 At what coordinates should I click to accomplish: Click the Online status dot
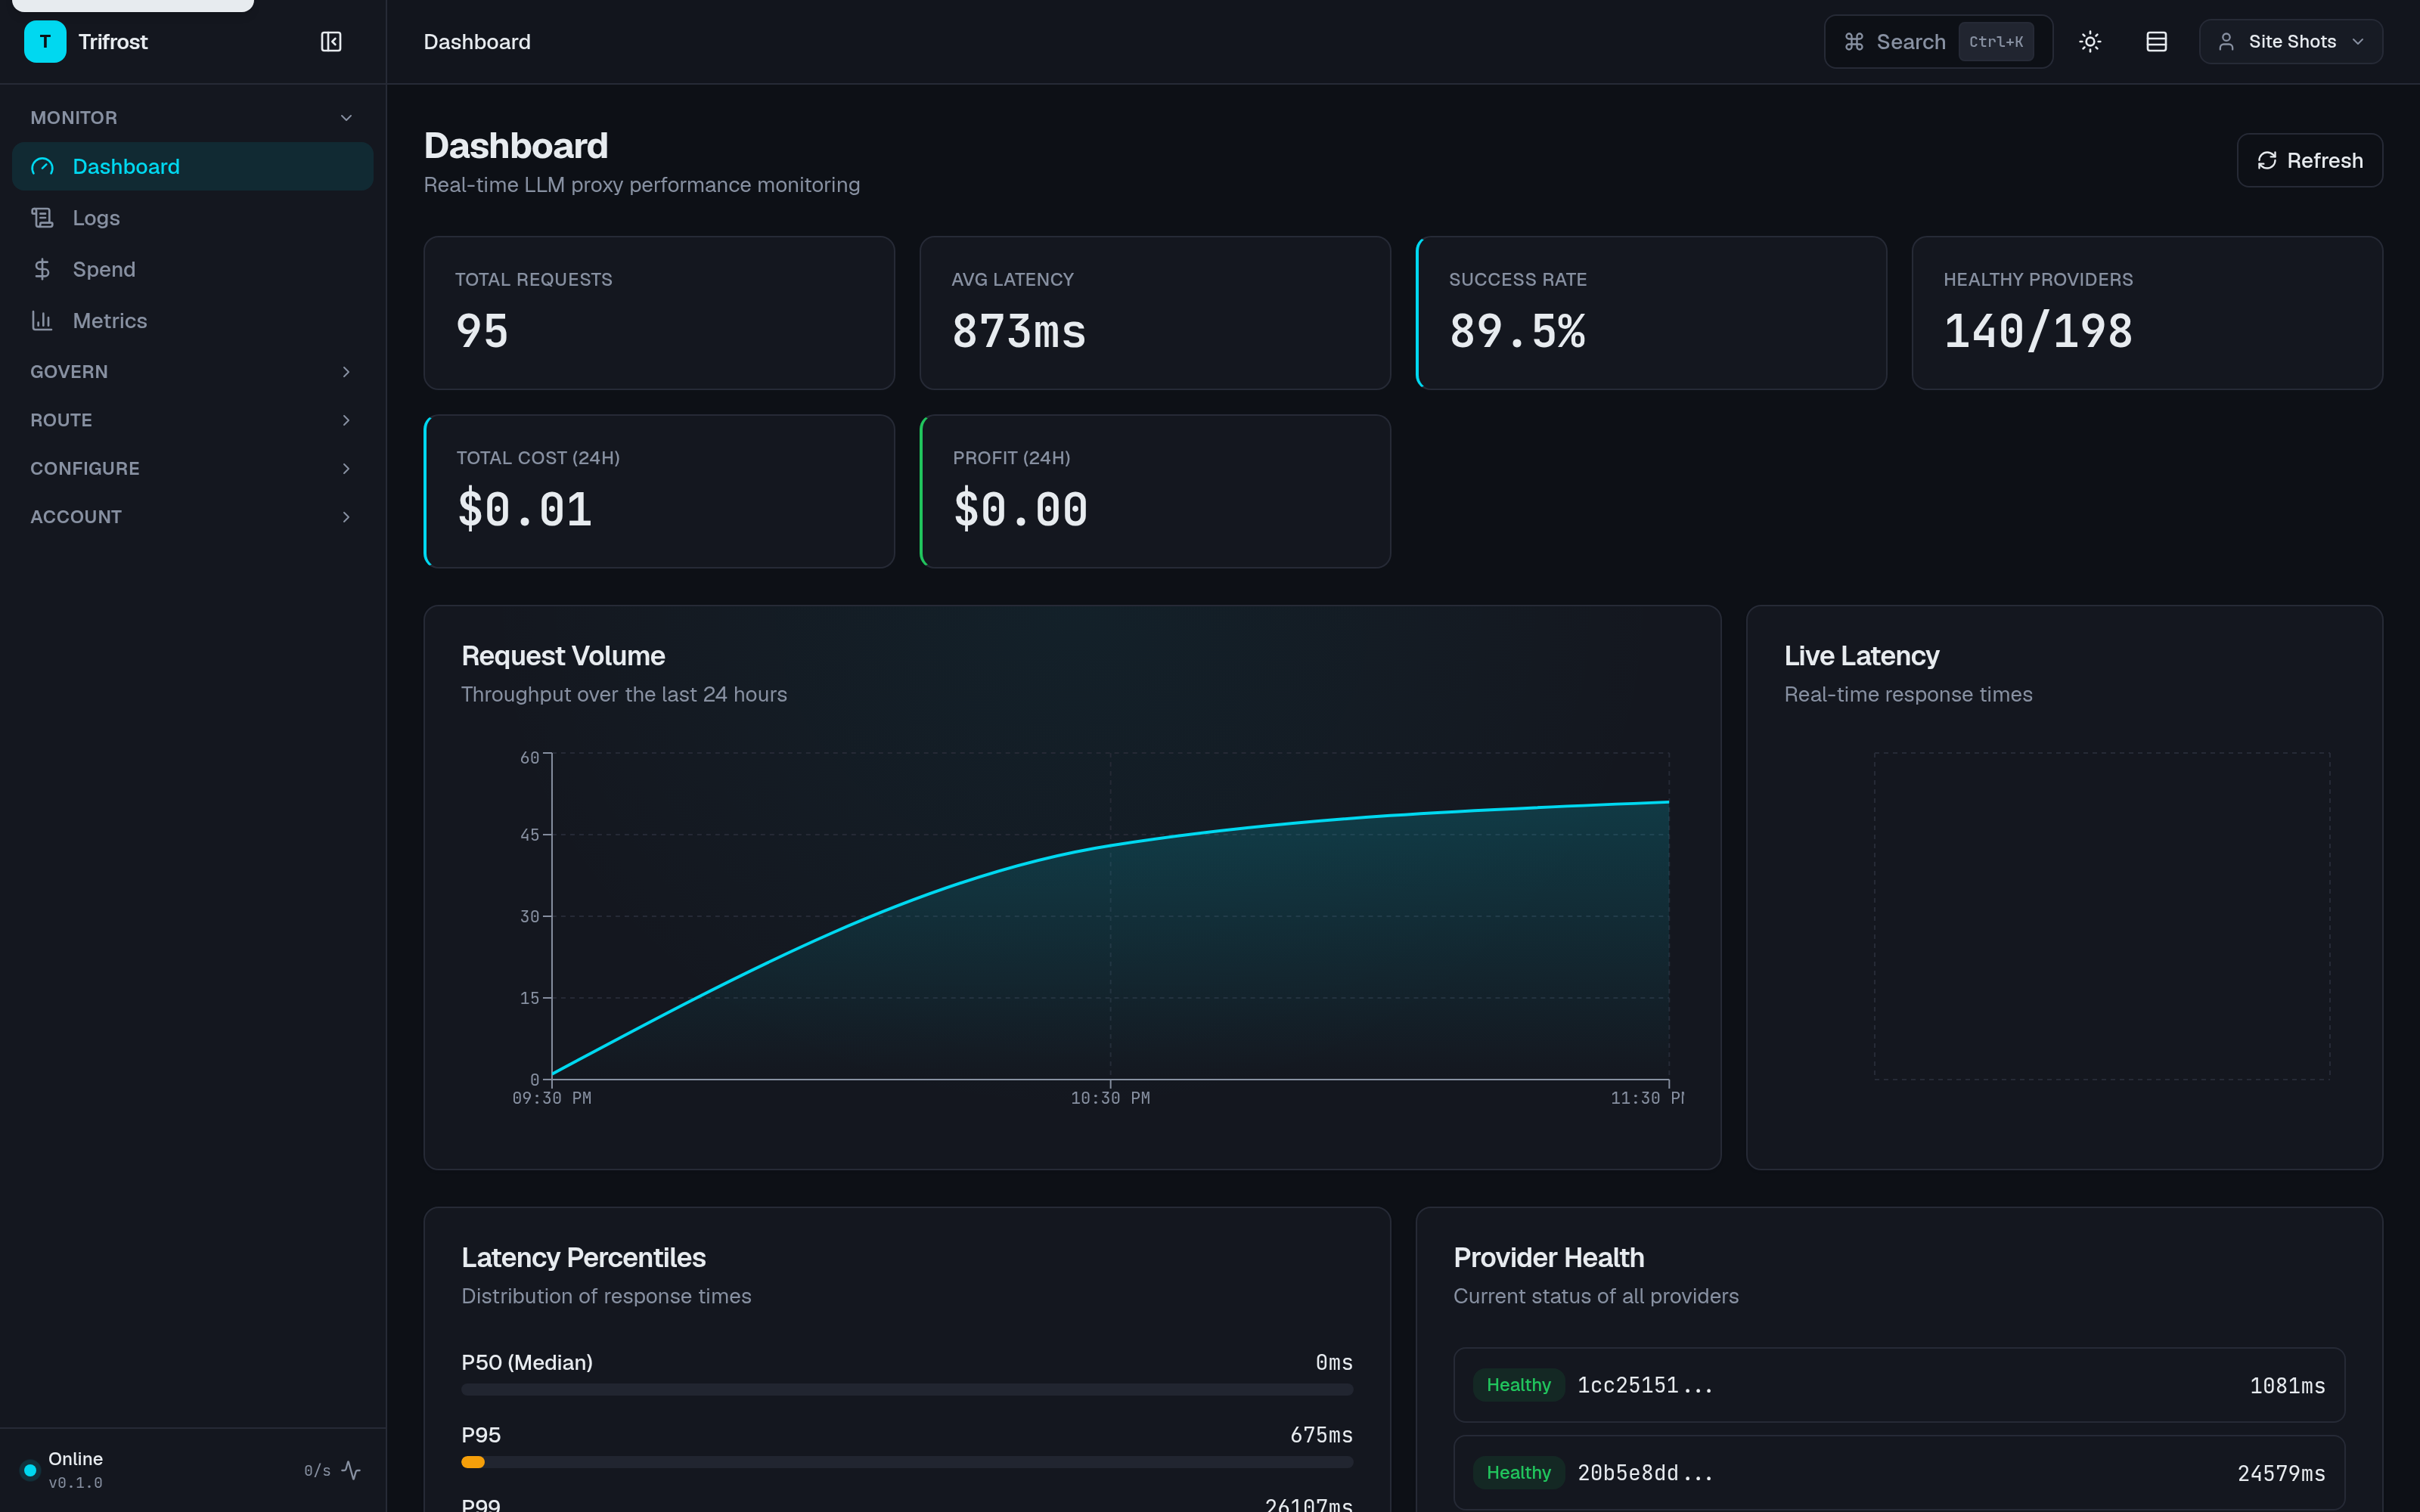30,1470
